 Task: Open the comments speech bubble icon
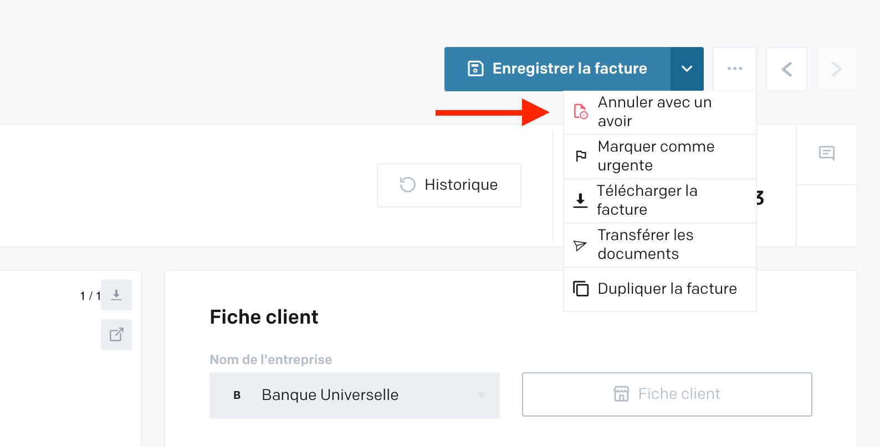pyautogui.click(x=827, y=153)
